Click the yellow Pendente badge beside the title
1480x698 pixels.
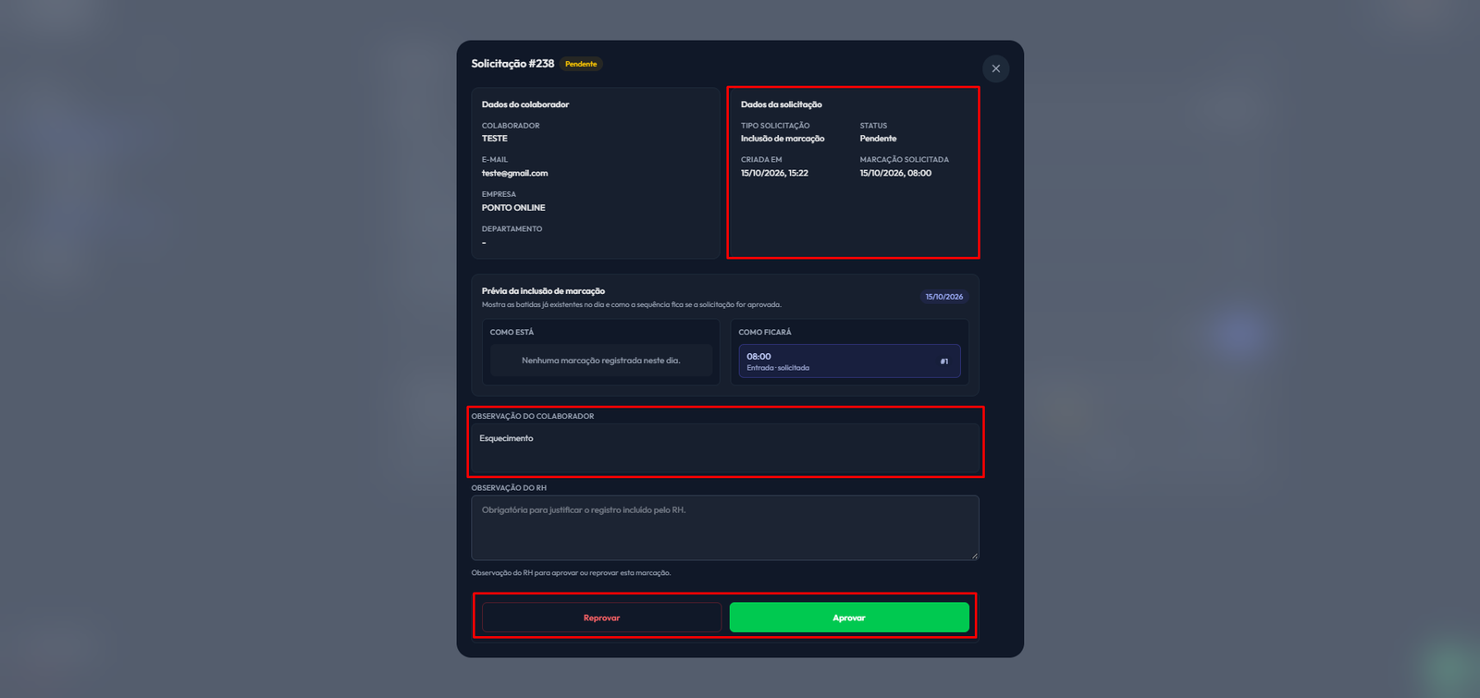(581, 64)
